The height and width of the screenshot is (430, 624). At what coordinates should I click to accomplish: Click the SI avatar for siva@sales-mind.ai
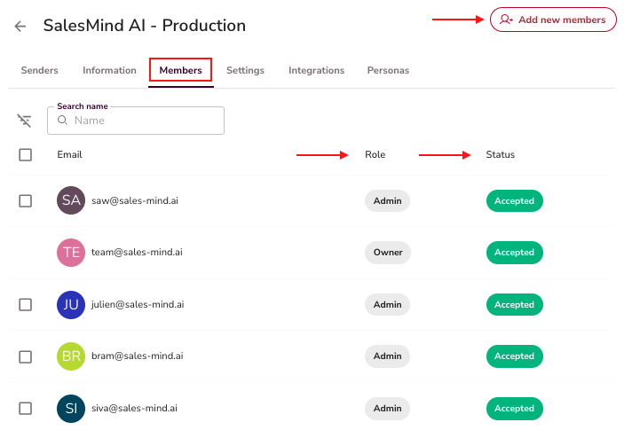71,408
